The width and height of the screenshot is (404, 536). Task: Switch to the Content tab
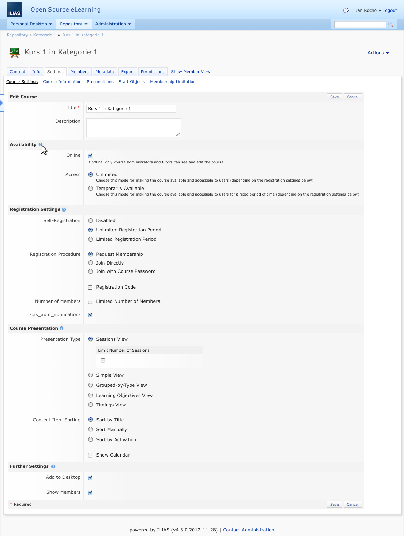pos(17,72)
